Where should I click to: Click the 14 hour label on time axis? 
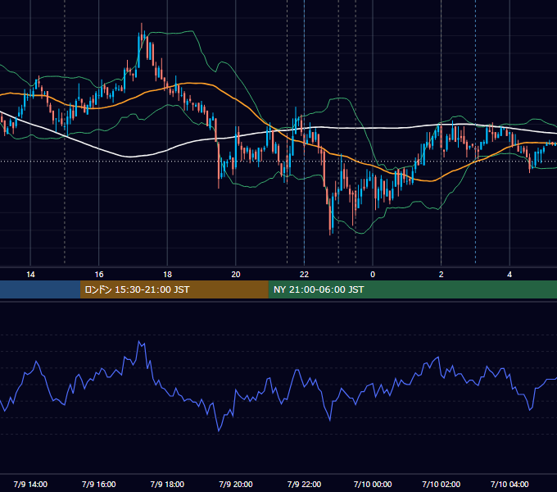tap(30, 275)
